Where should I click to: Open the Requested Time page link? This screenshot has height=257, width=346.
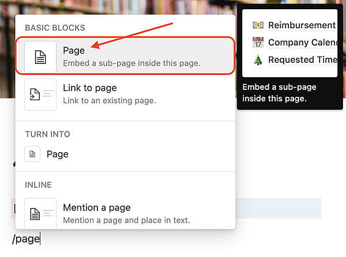(x=302, y=60)
